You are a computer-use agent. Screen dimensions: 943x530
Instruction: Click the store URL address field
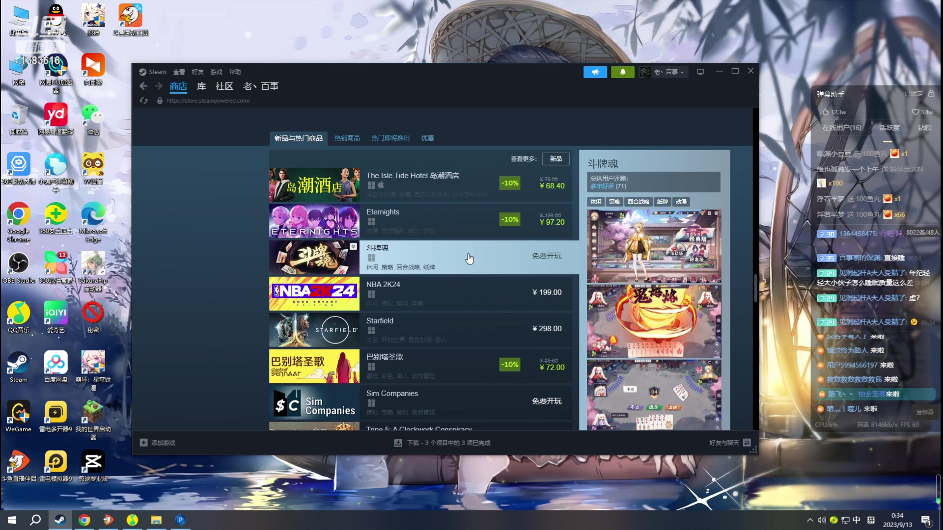click(208, 101)
